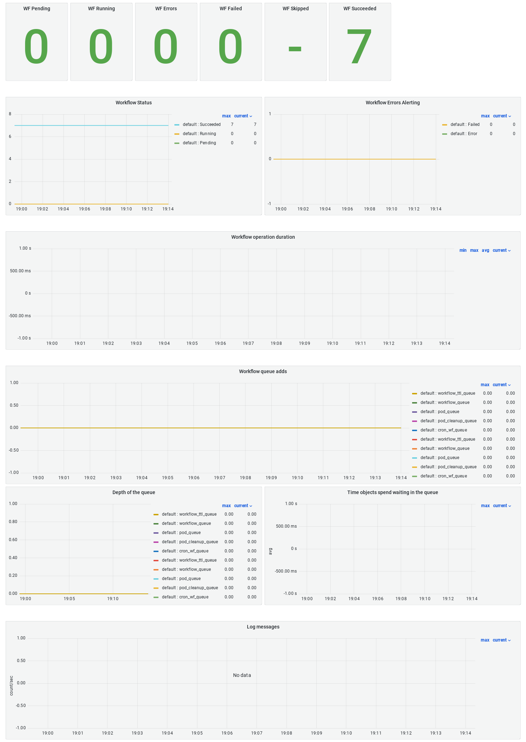The height and width of the screenshot is (742, 526).
Task: Open the WF Skipped panel title menu
Action: click(295, 8)
